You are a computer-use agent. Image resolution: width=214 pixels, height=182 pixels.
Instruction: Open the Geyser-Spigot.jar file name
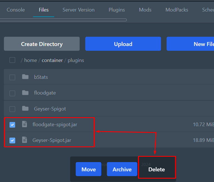52,140
